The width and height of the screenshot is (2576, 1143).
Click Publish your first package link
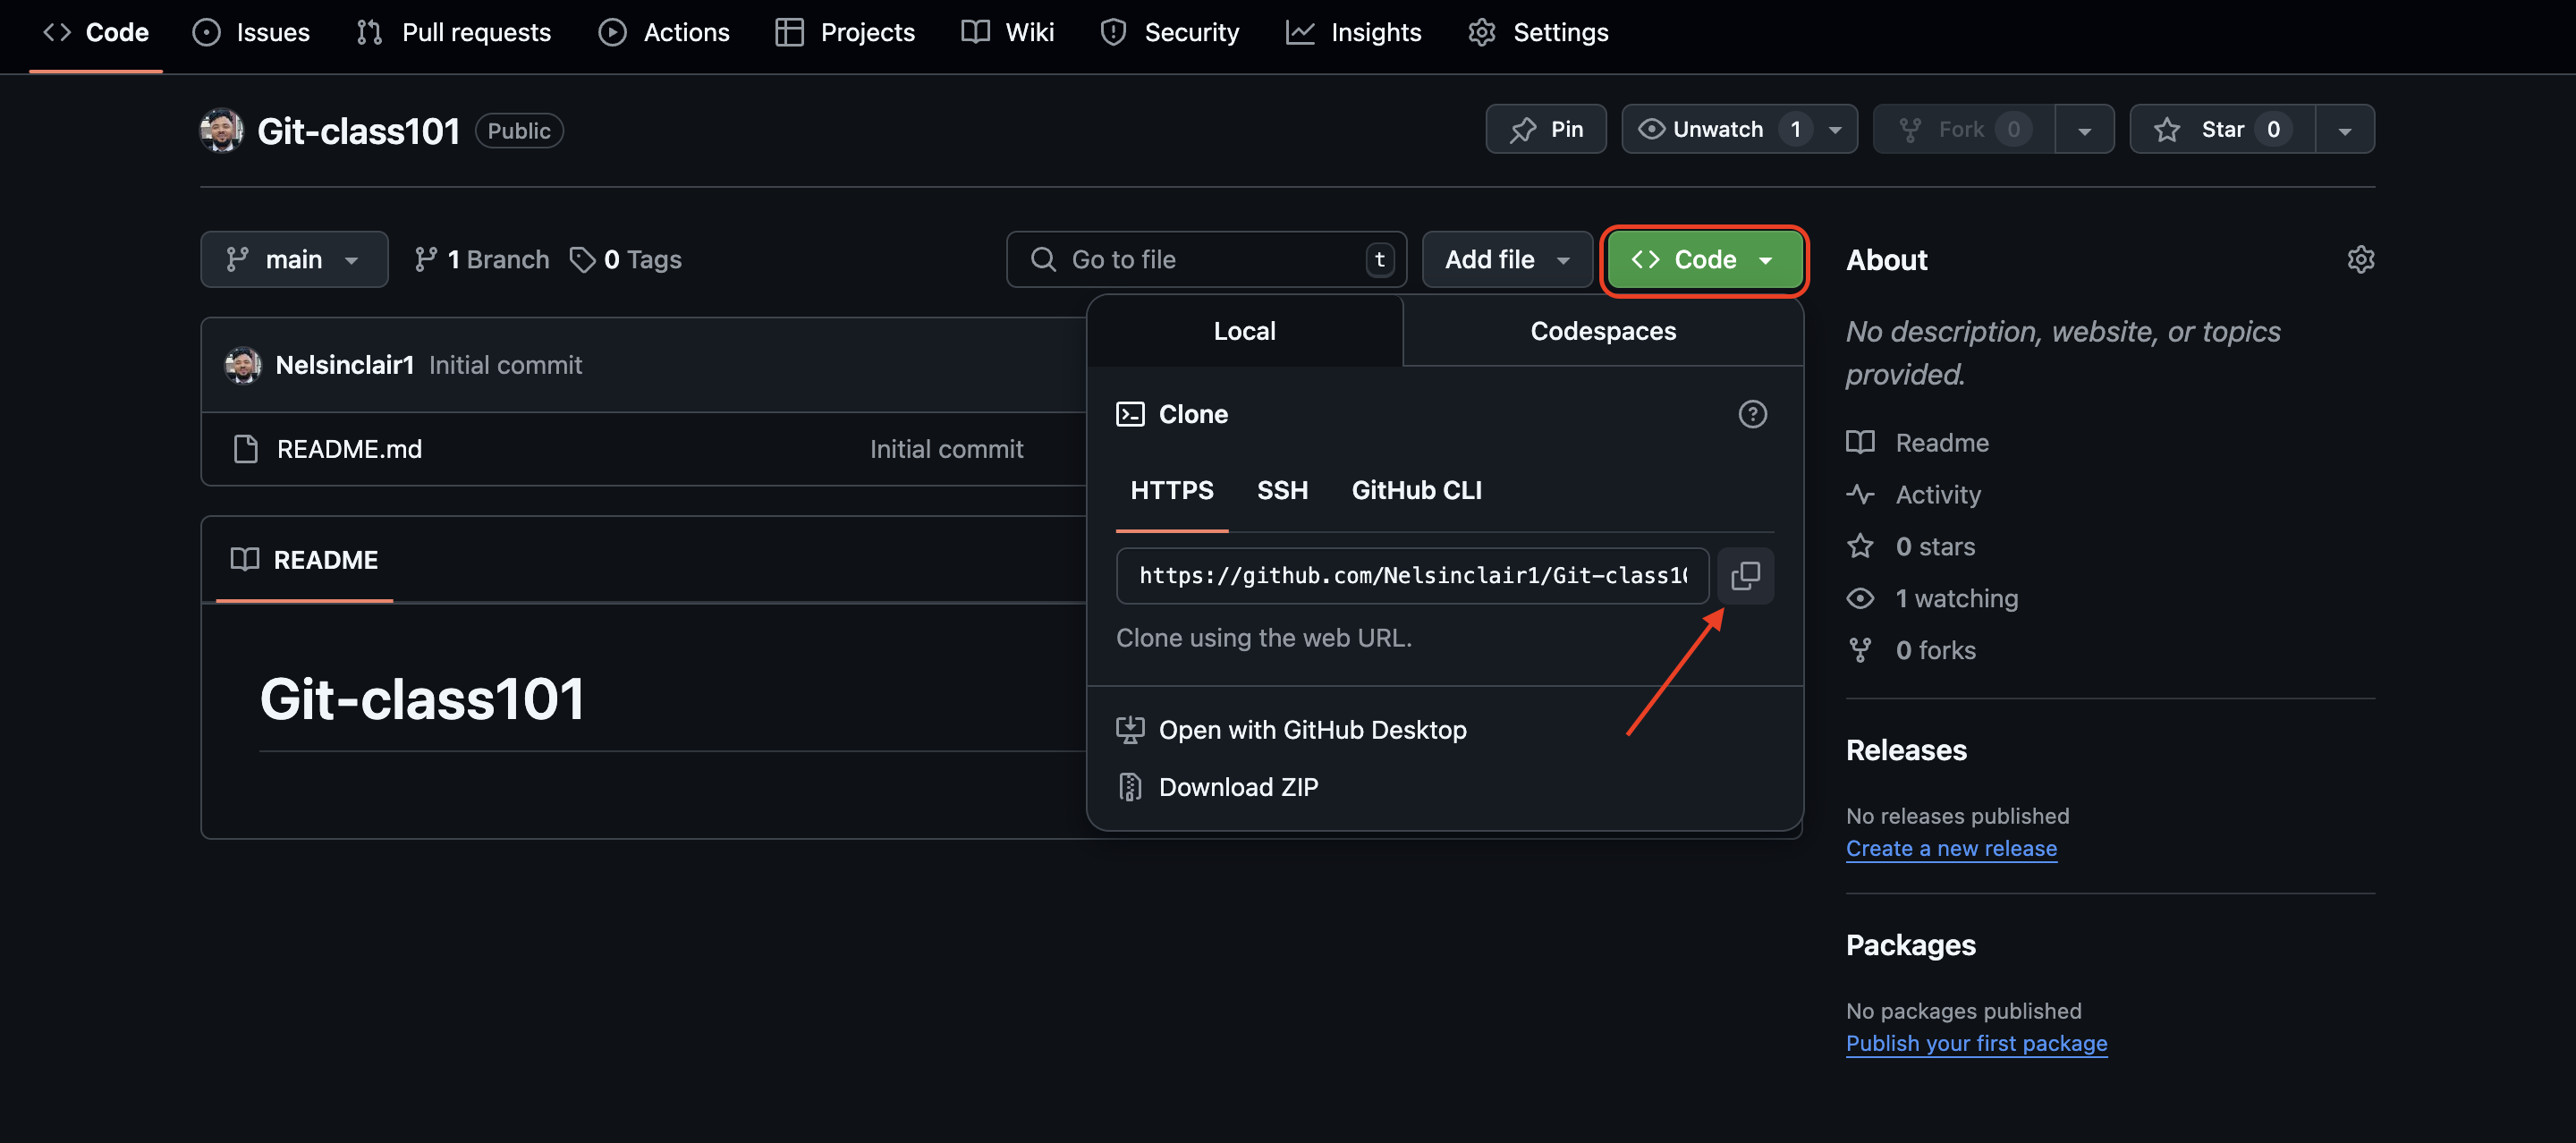pos(1976,1043)
